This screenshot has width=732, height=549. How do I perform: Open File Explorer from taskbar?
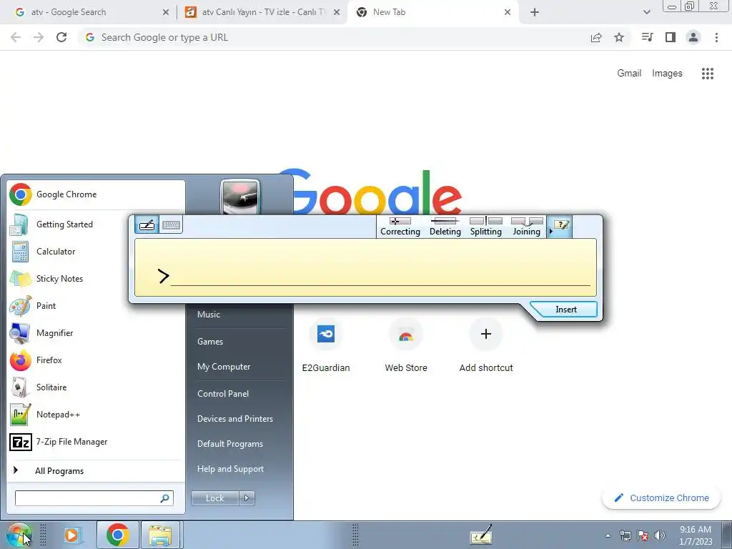[x=160, y=535]
